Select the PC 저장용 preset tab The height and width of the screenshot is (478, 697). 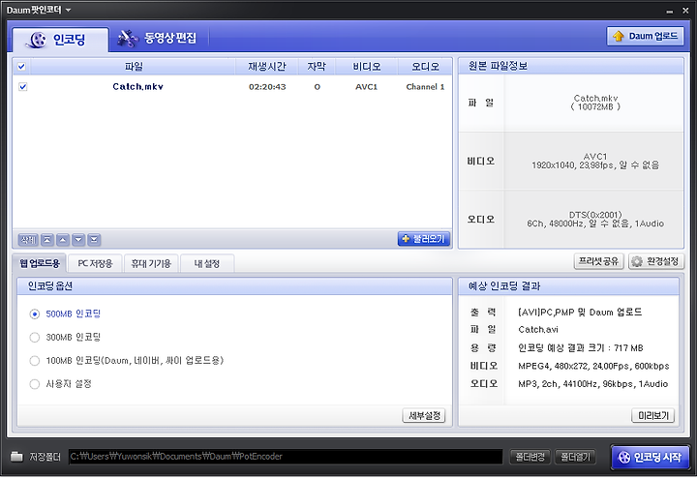(x=95, y=264)
